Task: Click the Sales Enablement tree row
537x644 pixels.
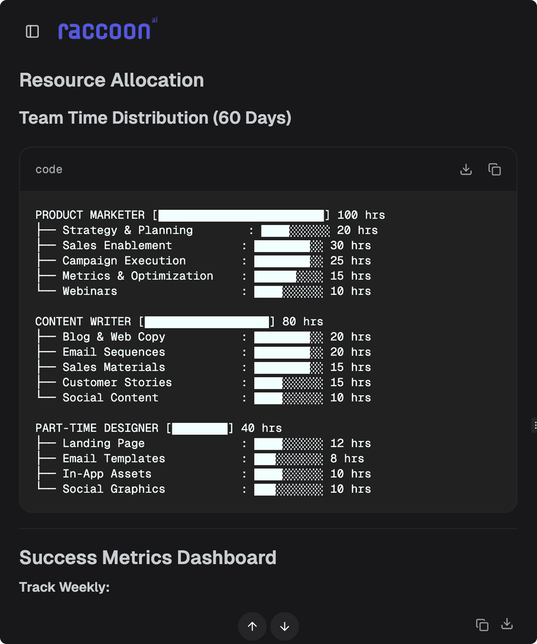Action: coord(117,246)
